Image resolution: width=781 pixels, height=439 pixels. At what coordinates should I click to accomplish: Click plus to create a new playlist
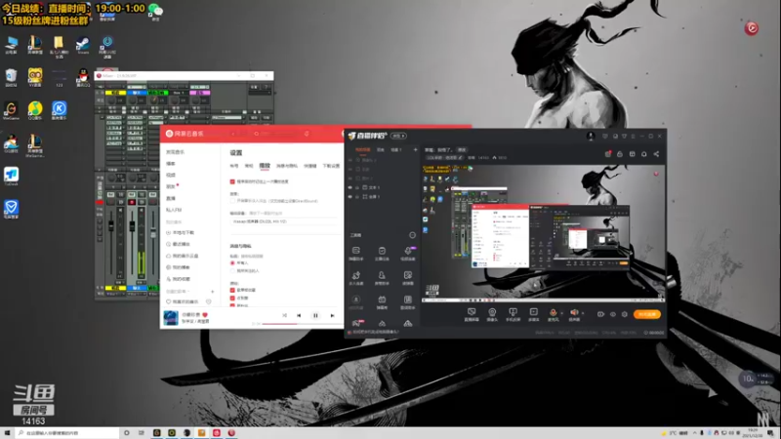[x=212, y=292]
